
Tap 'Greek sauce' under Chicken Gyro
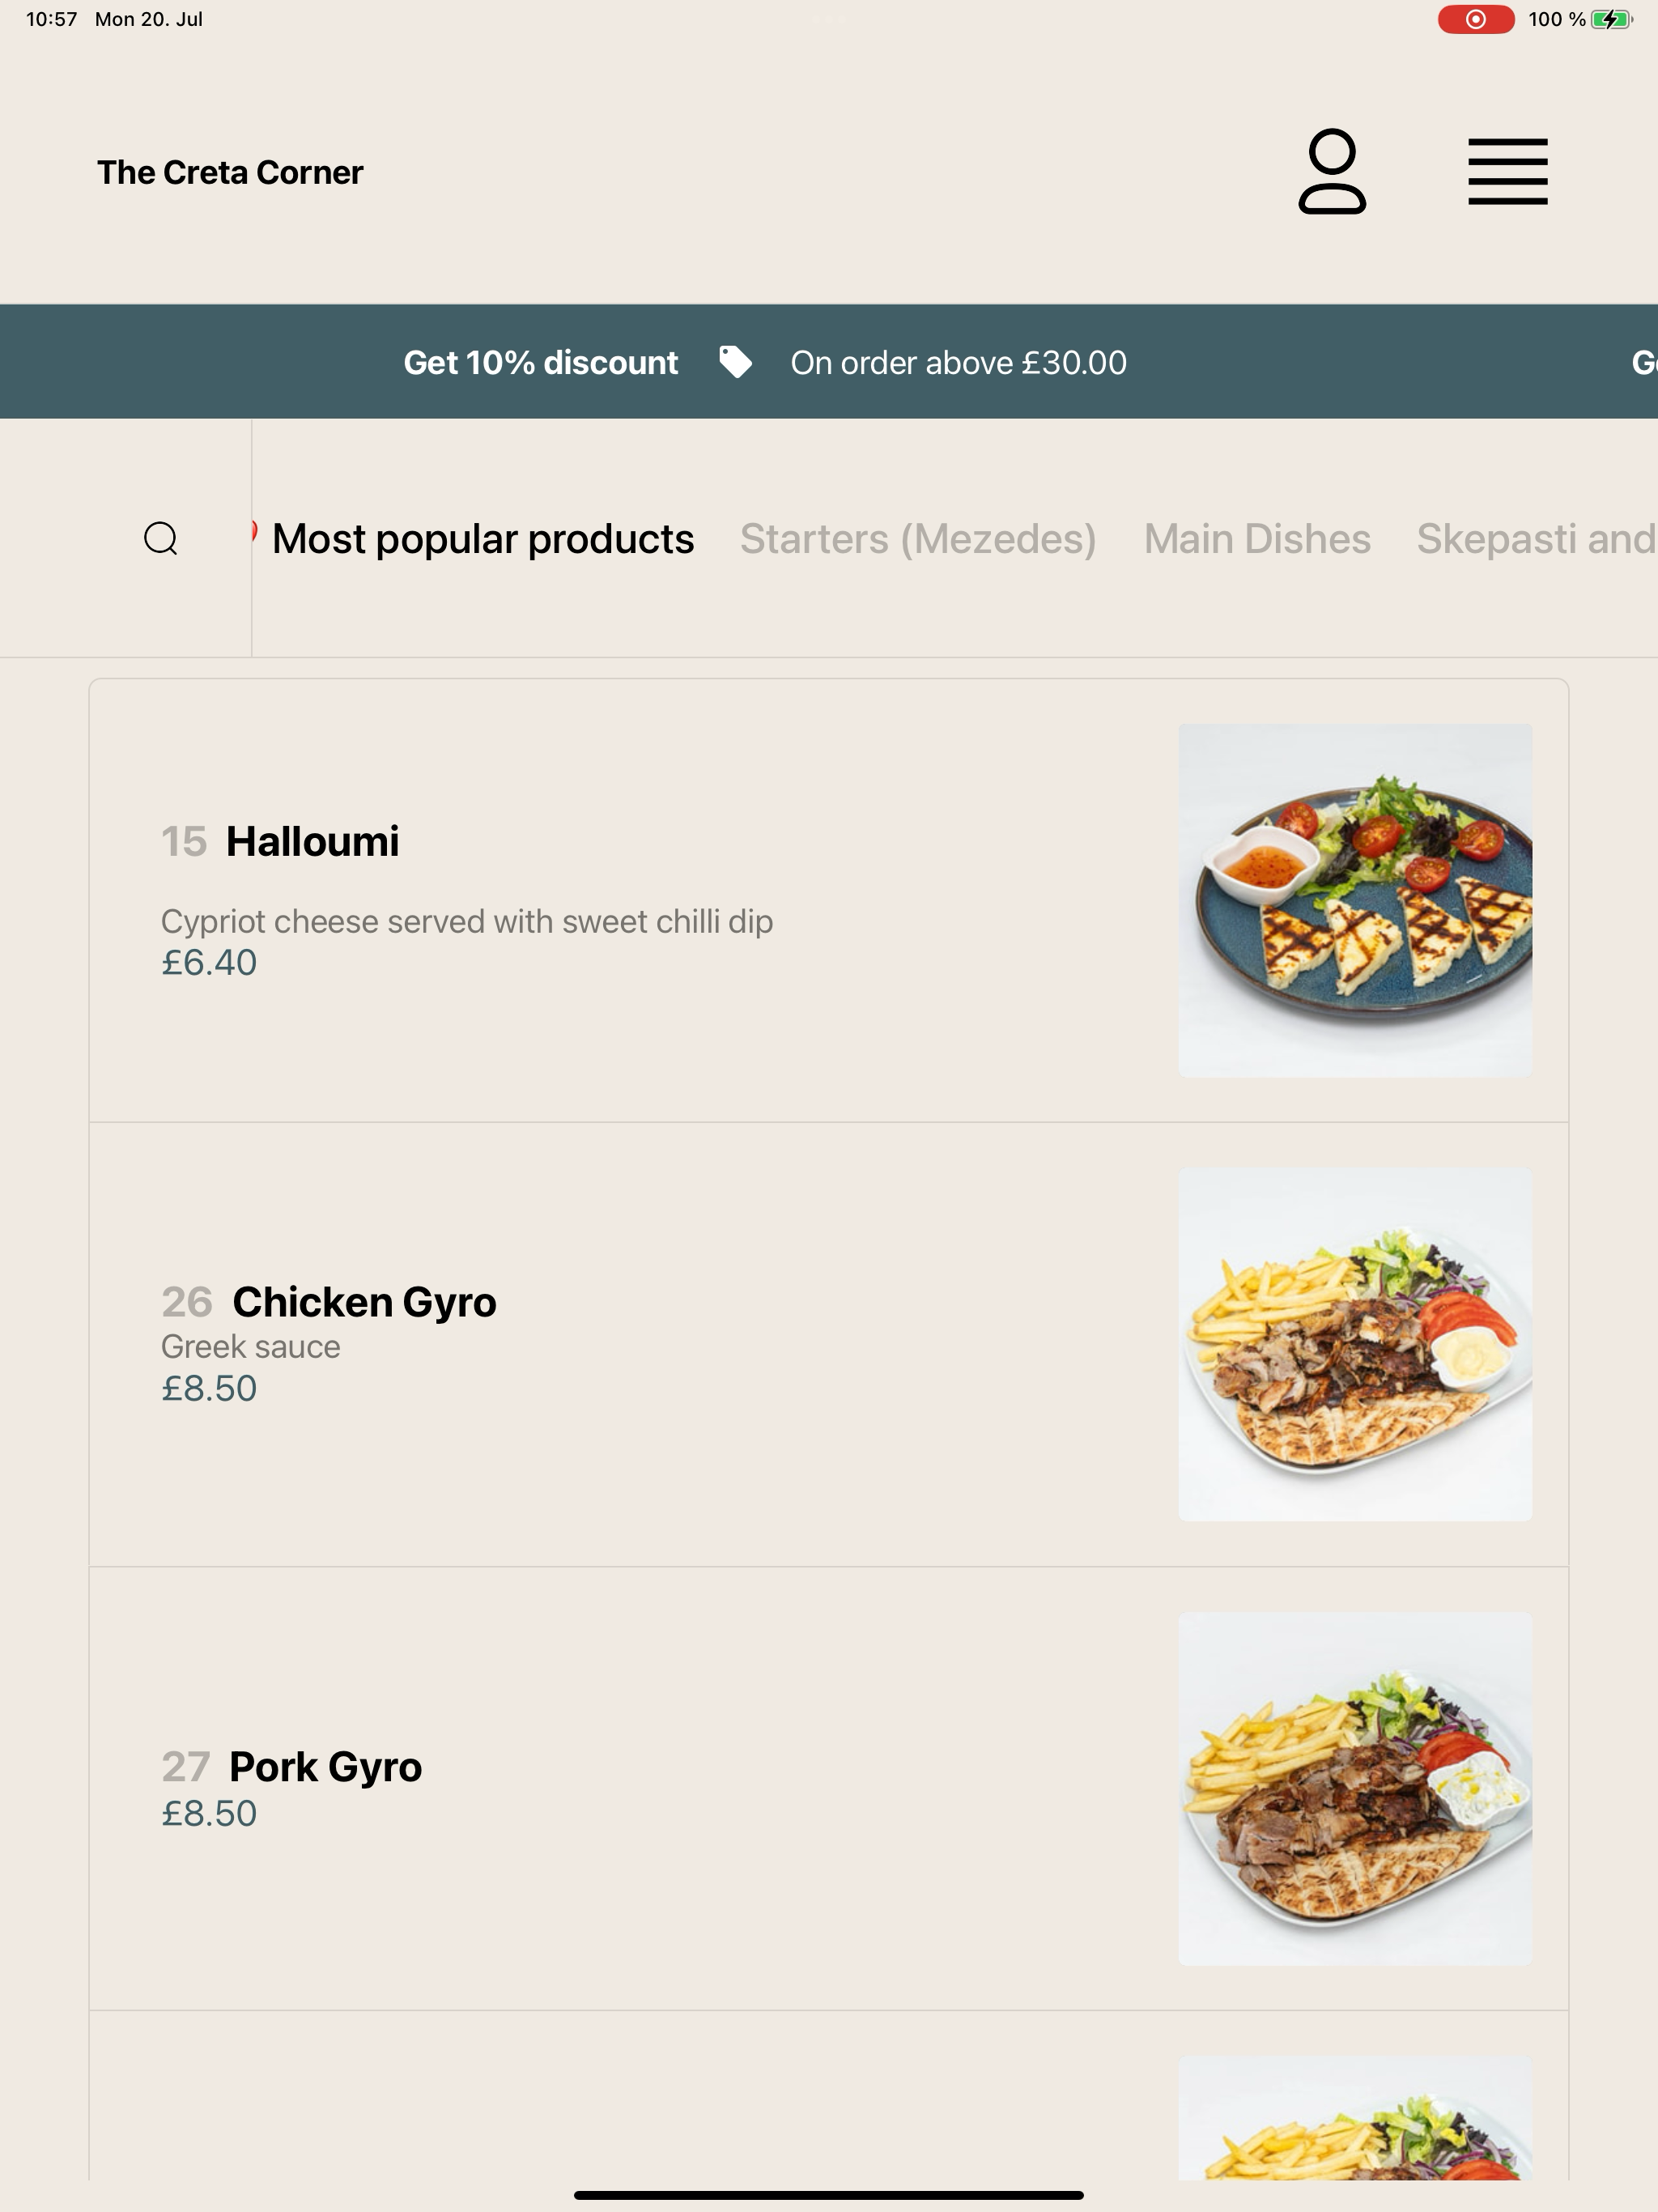(x=250, y=1346)
